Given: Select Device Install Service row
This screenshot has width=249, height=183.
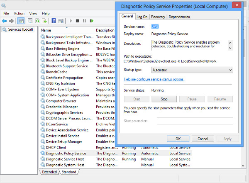Looking at the screenshot, I should point(78,136).
